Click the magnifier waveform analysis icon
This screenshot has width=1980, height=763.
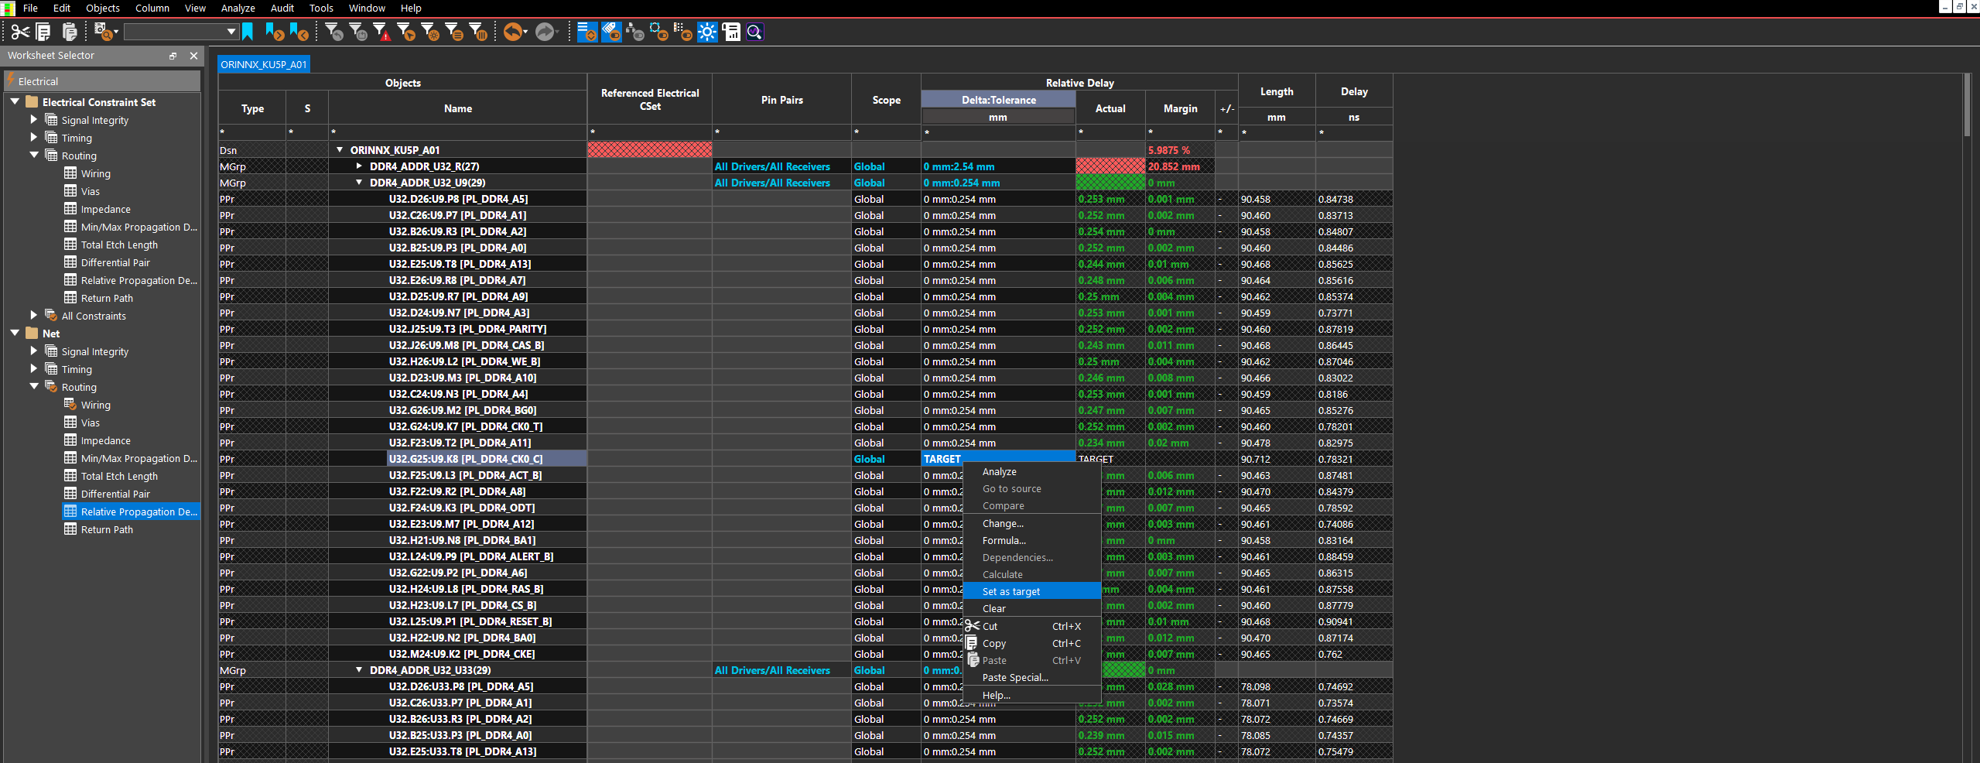[x=754, y=32]
